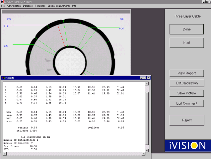Open View Report
Image resolution: width=211 pixels, height=159 pixels.
click(x=186, y=73)
